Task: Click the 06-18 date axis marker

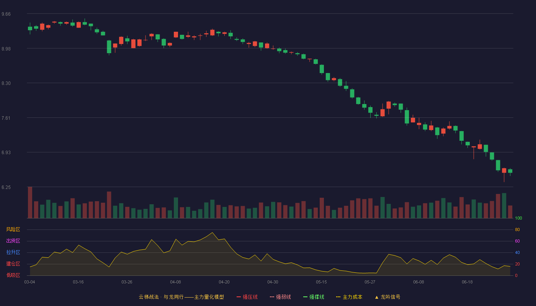Action: (x=467, y=282)
